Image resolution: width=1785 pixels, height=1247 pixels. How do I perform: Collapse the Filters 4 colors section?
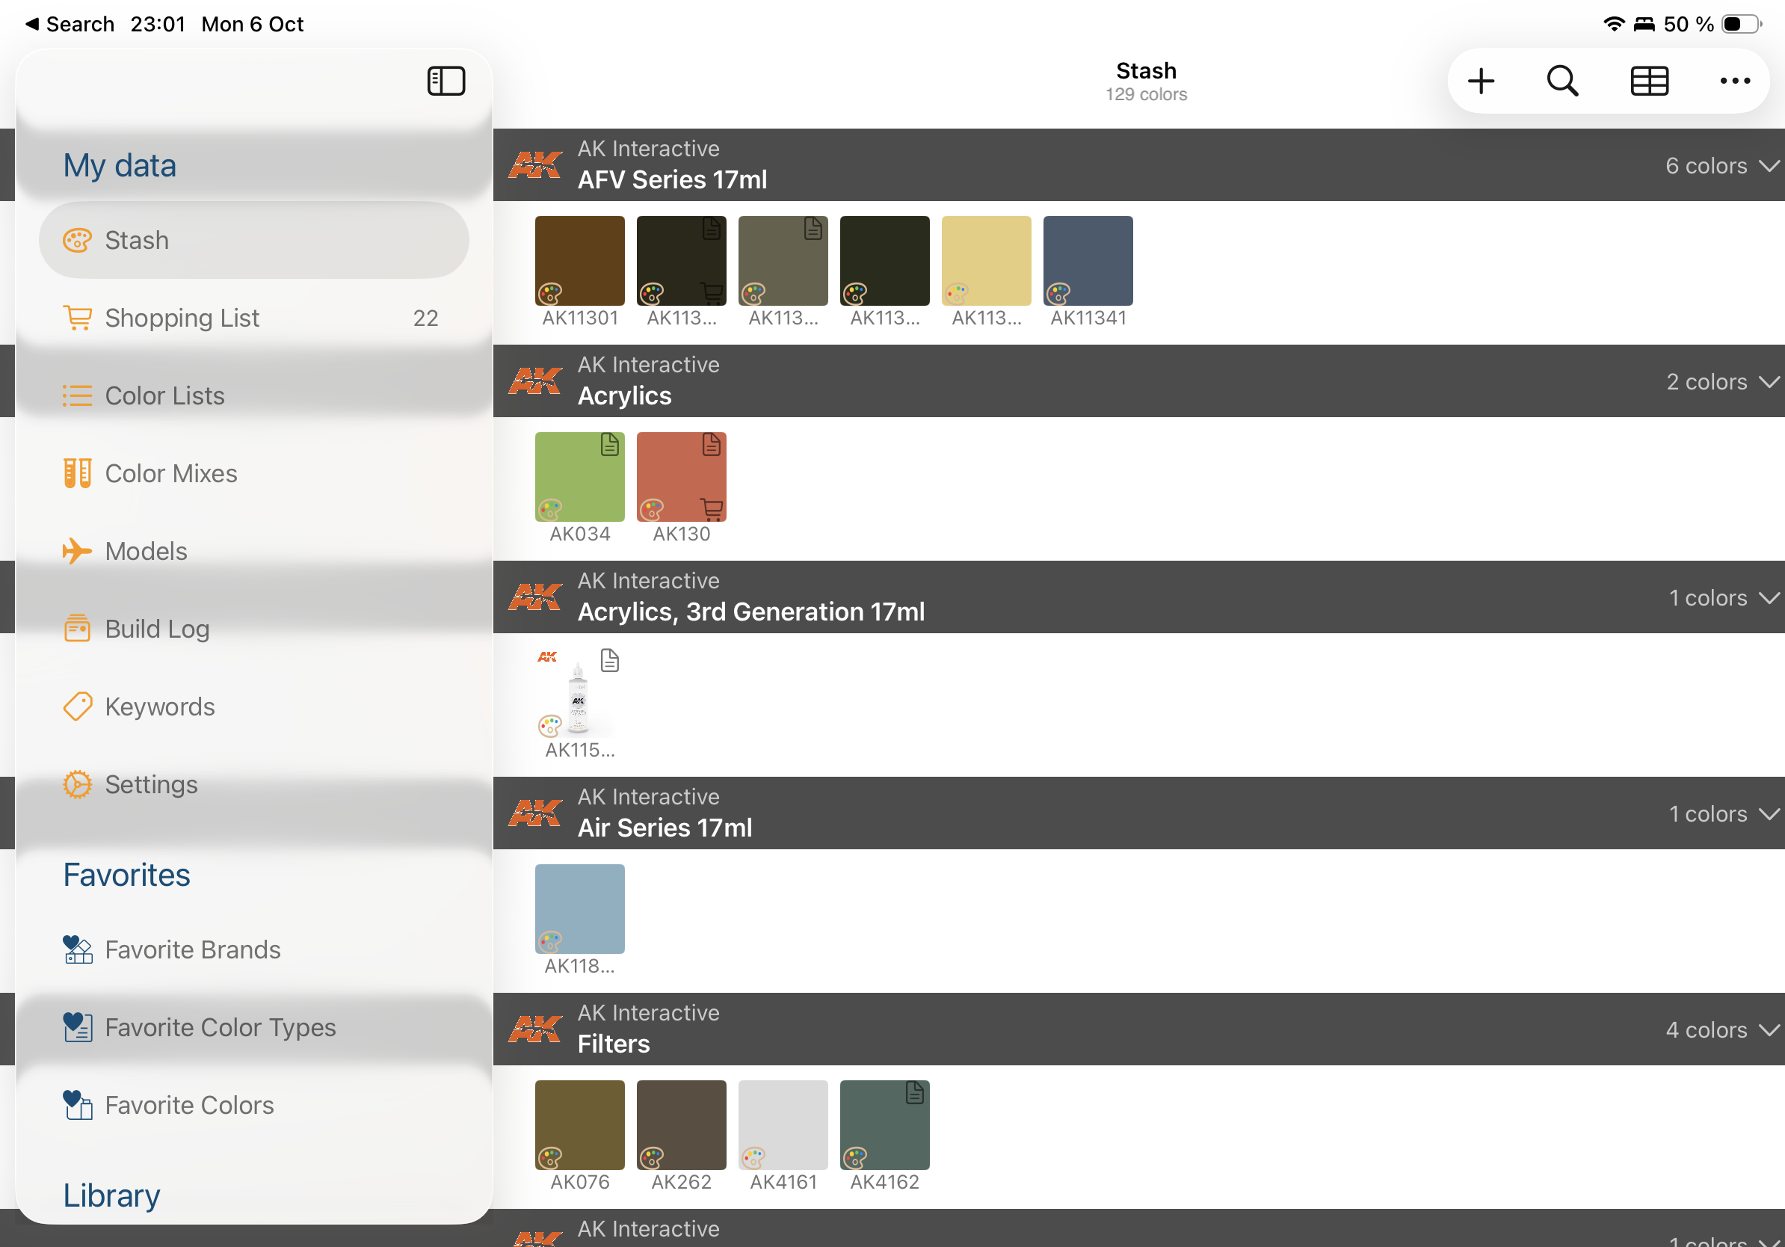pyautogui.click(x=1769, y=1030)
